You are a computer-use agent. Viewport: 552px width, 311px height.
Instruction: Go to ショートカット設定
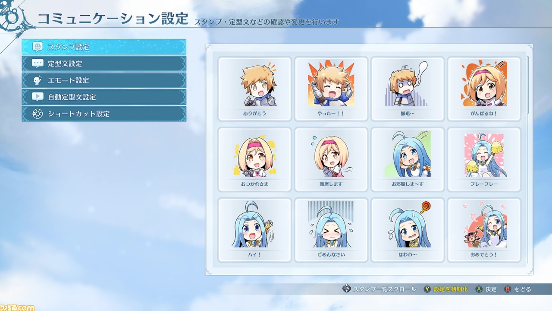coord(104,114)
